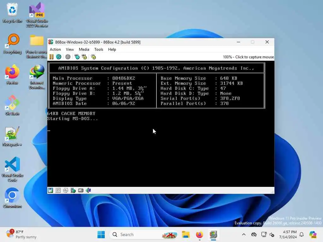Viewport: 323px width, 242px height.
Task: Select the Chromium desktop icon
Action: coord(12,198)
